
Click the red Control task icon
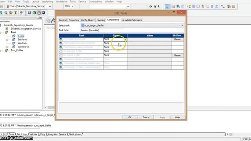pyautogui.click(x=203, y=7)
